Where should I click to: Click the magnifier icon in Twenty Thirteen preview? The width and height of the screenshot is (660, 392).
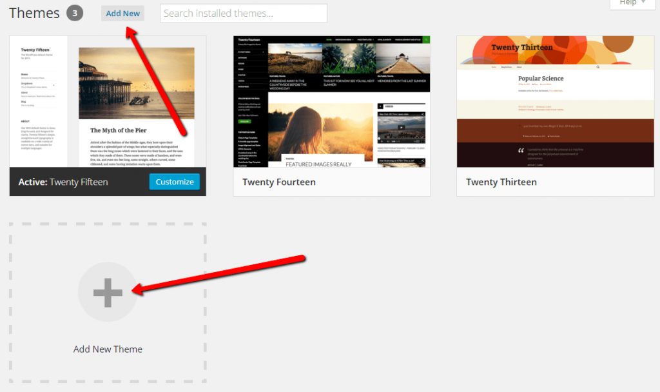597,67
